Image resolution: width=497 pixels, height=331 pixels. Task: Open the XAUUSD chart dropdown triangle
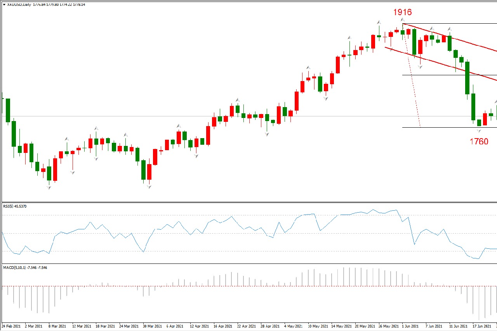click(x=4, y=5)
